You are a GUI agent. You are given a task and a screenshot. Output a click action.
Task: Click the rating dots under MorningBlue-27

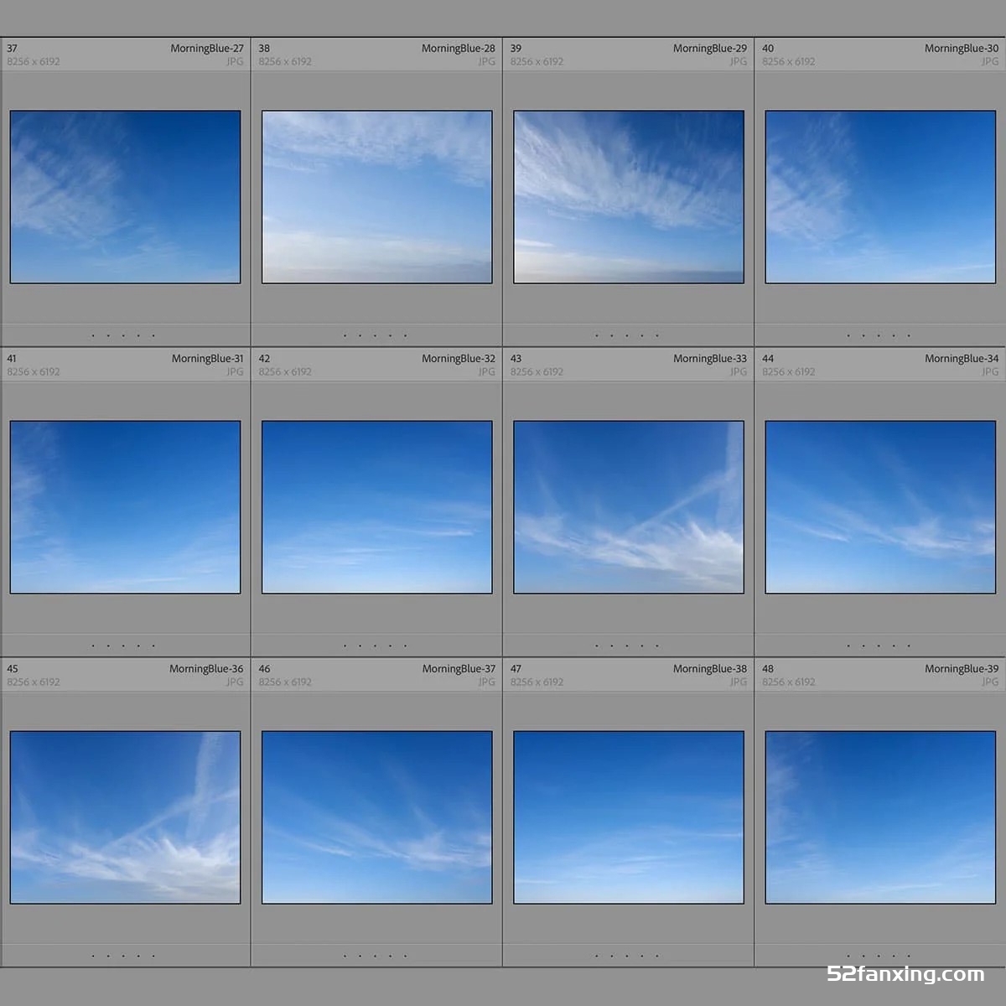(123, 335)
